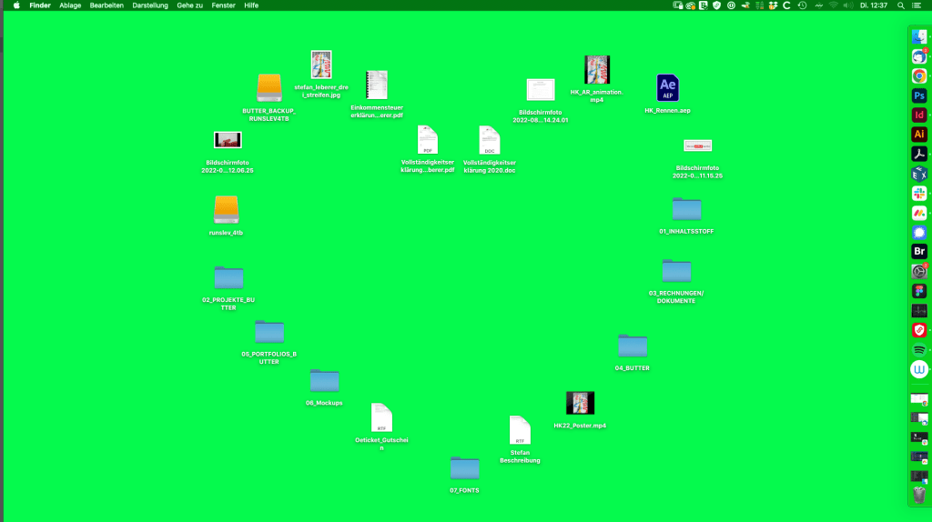Open the Trash in the Dock

(919, 494)
